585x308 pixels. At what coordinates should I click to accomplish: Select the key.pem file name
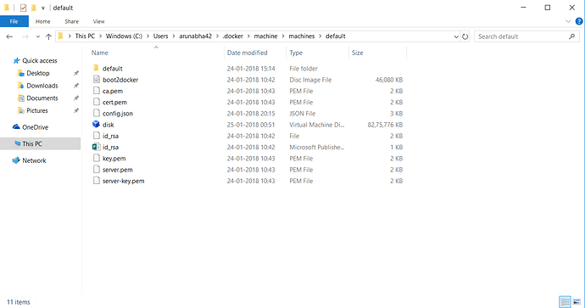(x=114, y=159)
